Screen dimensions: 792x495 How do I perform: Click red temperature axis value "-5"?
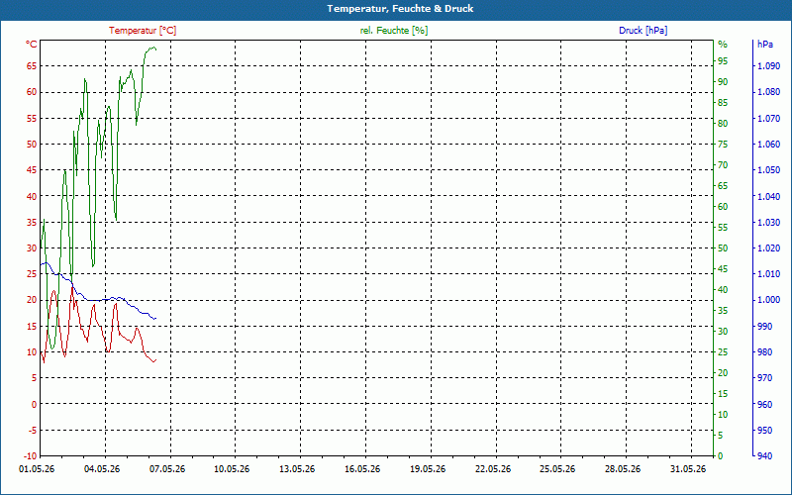[x=32, y=431]
